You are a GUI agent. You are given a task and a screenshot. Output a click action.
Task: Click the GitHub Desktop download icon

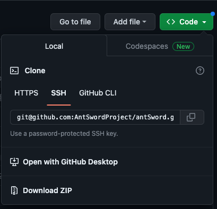pos(14,162)
